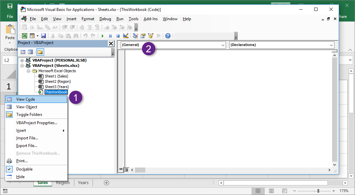
Task: Choose Export File... in context menu
Action: pos(36,146)
